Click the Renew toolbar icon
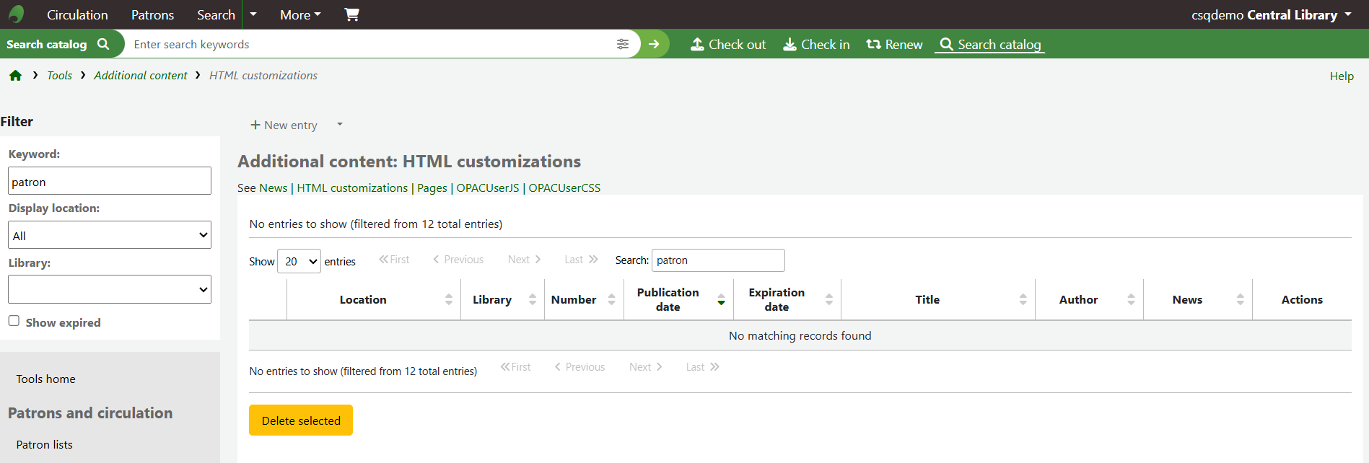The image size is (1369, 463). click(x=873, y=44)
